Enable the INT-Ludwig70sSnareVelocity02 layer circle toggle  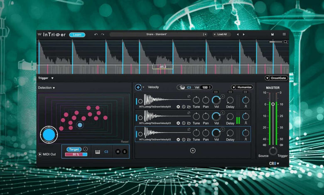pyautogui.click(x=140, y=133)
